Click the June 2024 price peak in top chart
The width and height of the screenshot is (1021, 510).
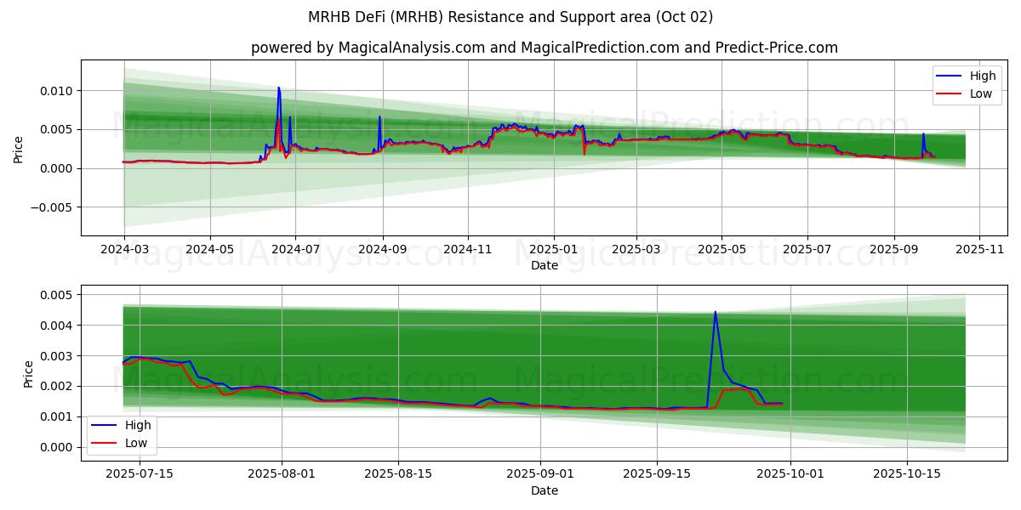(x=278, y=88)
